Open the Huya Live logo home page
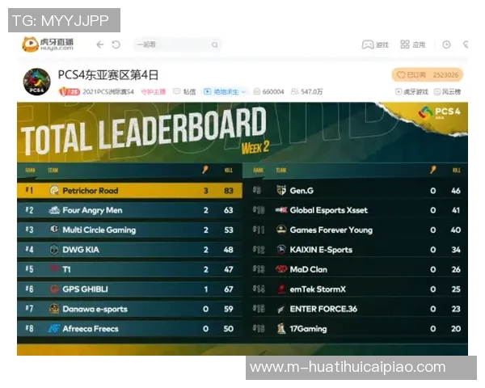Viewport: 485px width, 388px height. 48,44
